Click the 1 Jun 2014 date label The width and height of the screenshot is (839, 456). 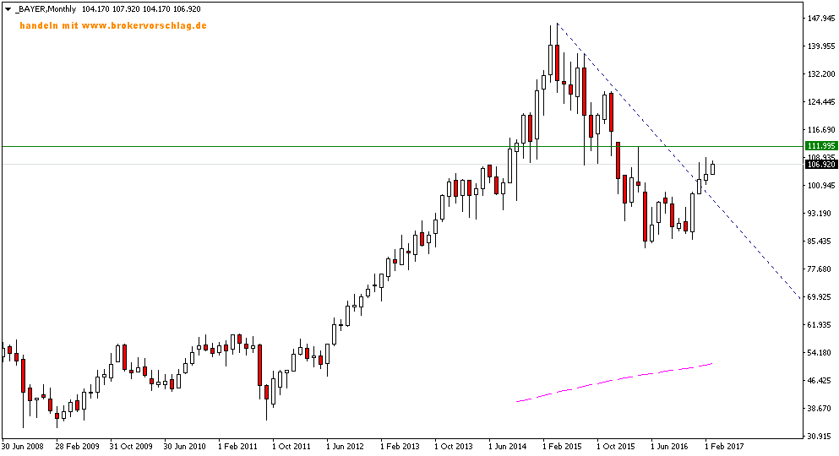513,446
